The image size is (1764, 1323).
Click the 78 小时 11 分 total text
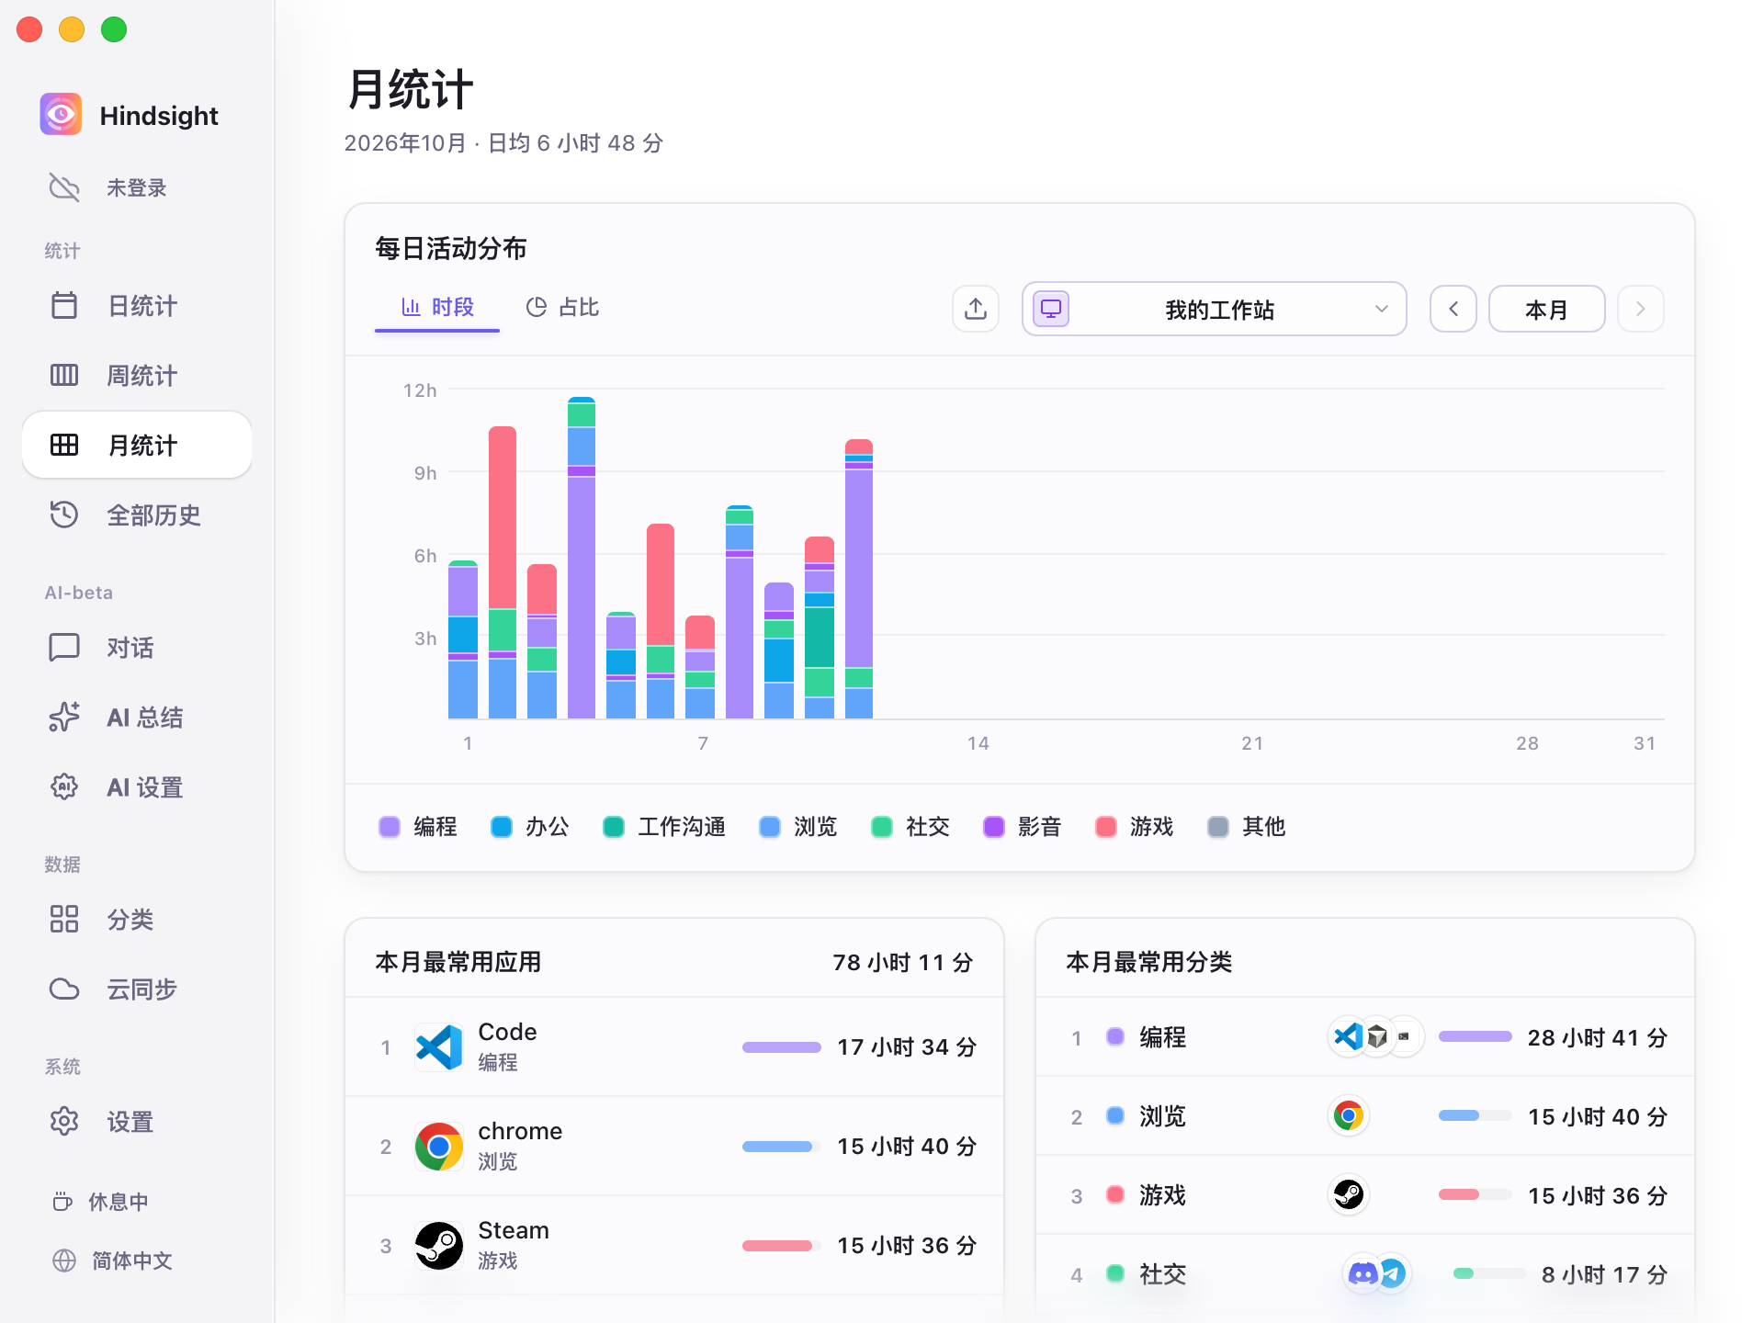(903, 962)
